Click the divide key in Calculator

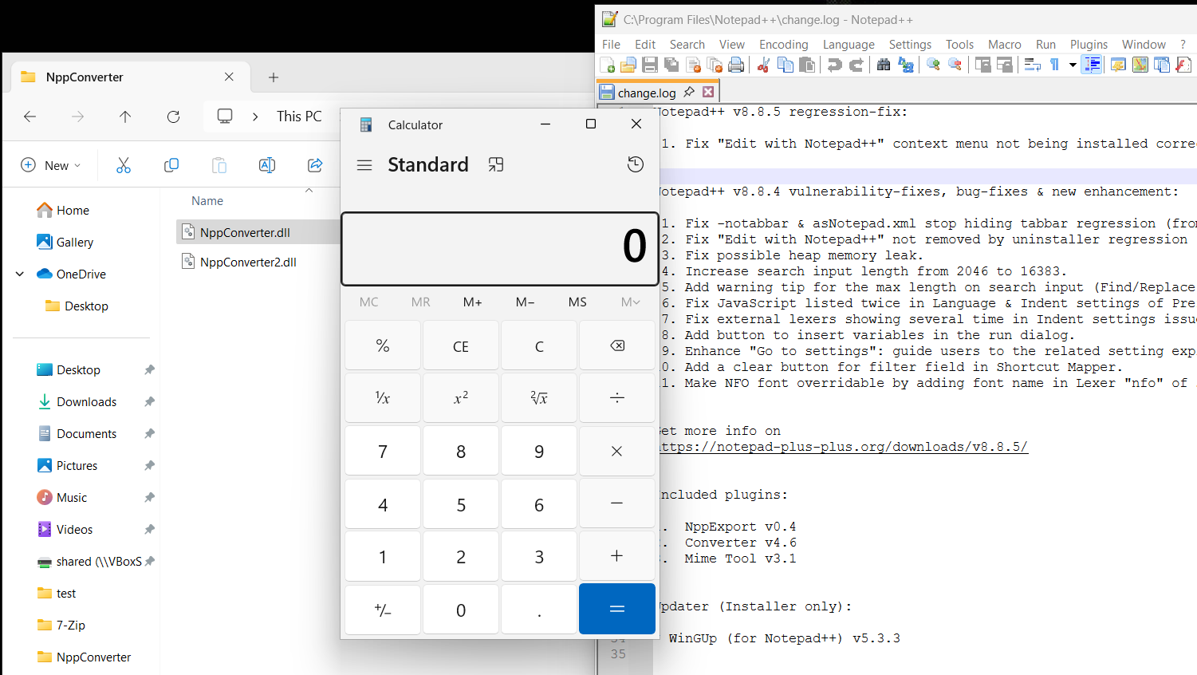[617, 397]
